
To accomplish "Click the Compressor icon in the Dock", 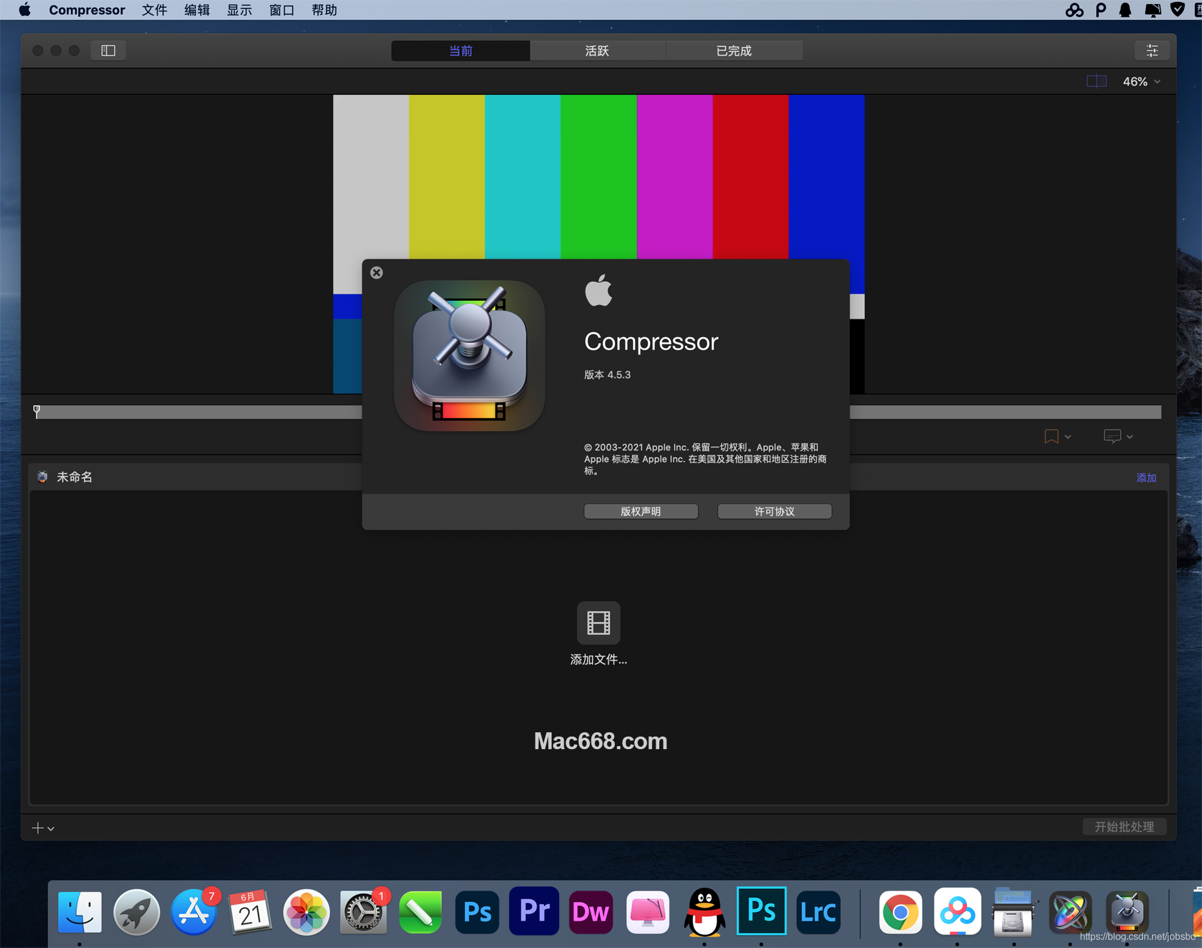I will pos(1127,912).
